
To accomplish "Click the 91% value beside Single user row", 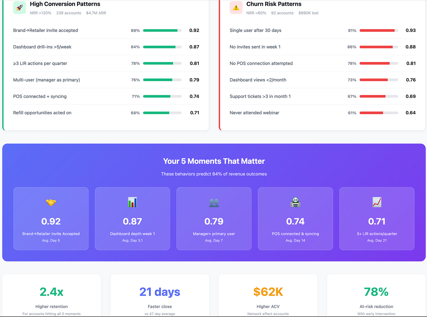I will [x=352, y=30].
